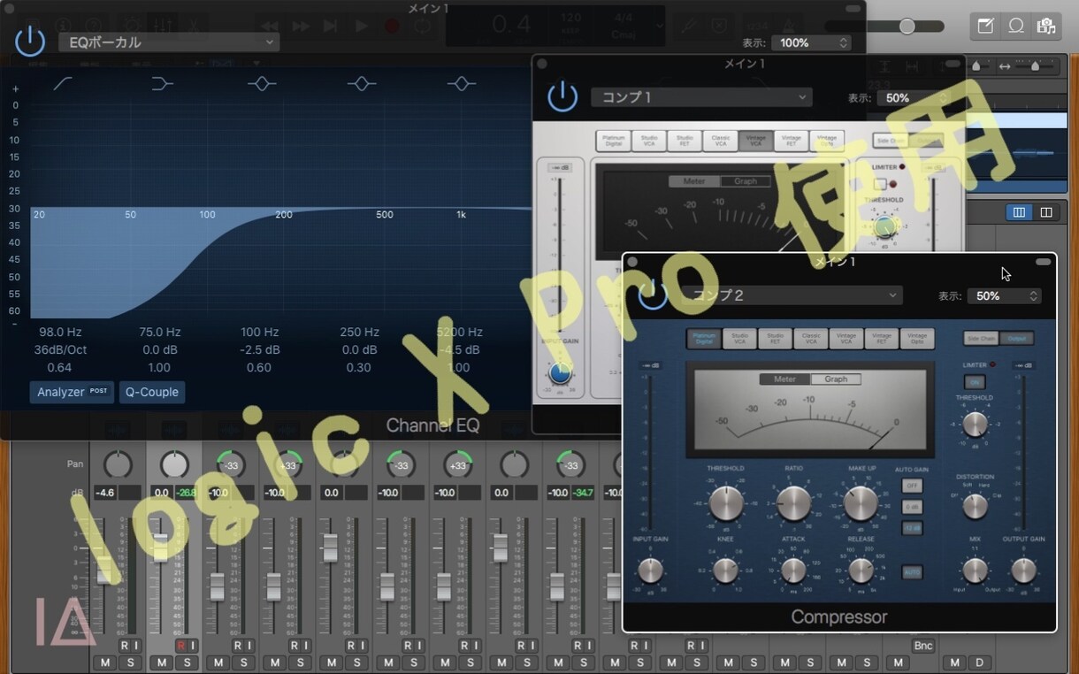Open the Note Pad icon in toolbar

[x=985, y=26]
